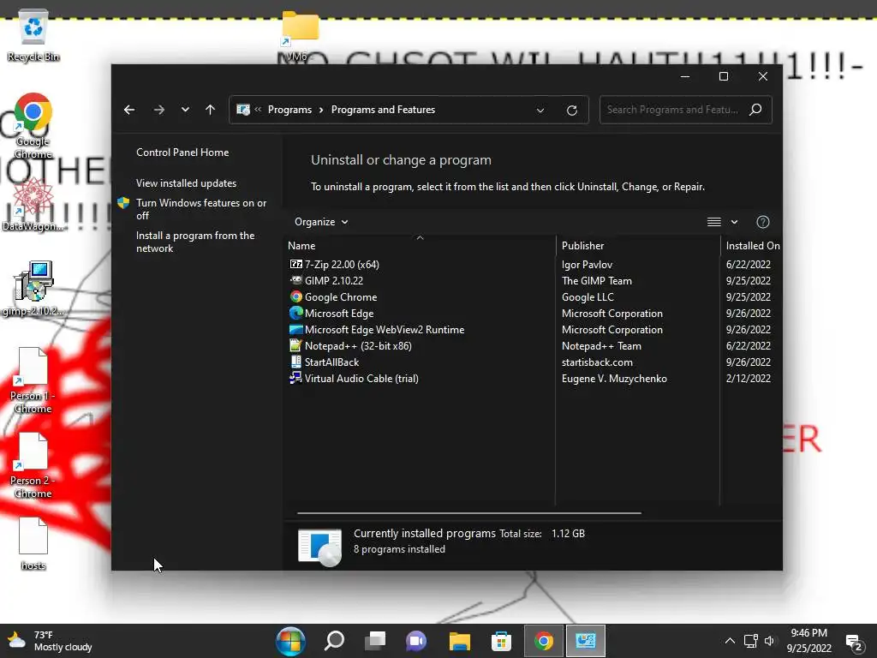This screenshot has height=658, width=877.
Task: Expand the address bar history dropdown
Action: 540,111
